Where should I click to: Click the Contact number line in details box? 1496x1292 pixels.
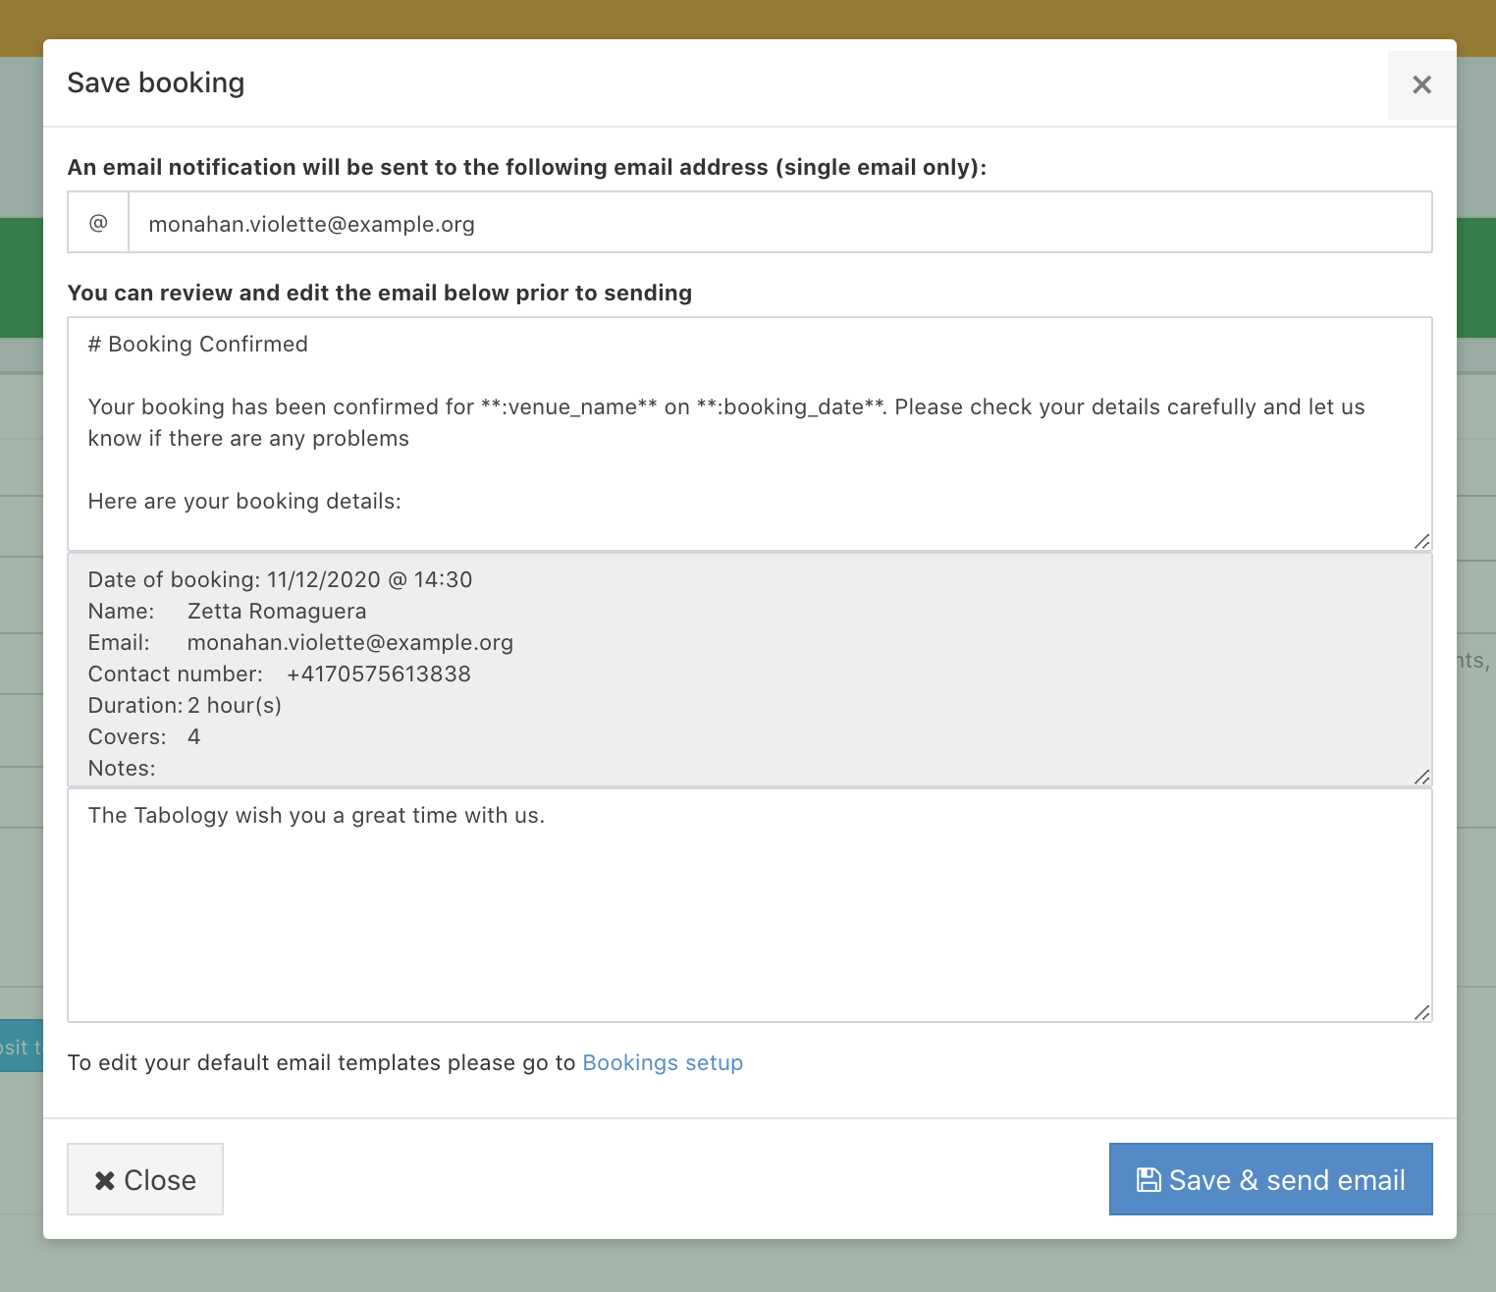[x=280, y=674]
